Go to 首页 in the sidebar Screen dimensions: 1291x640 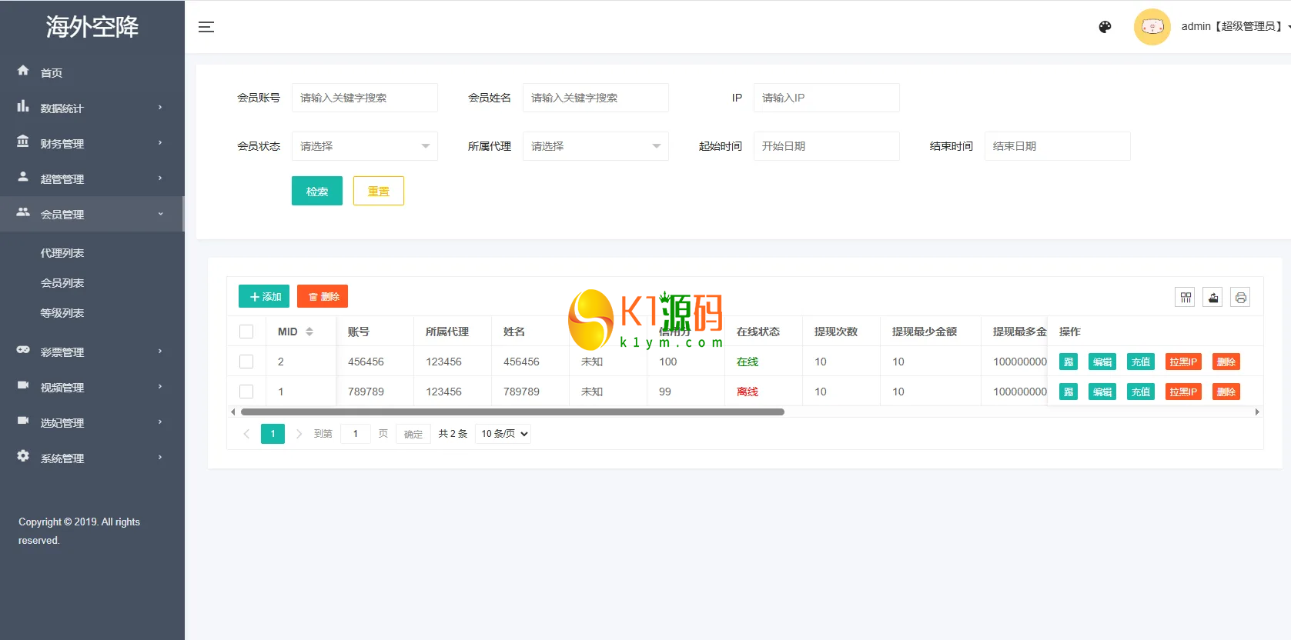[x=52, y=73]
